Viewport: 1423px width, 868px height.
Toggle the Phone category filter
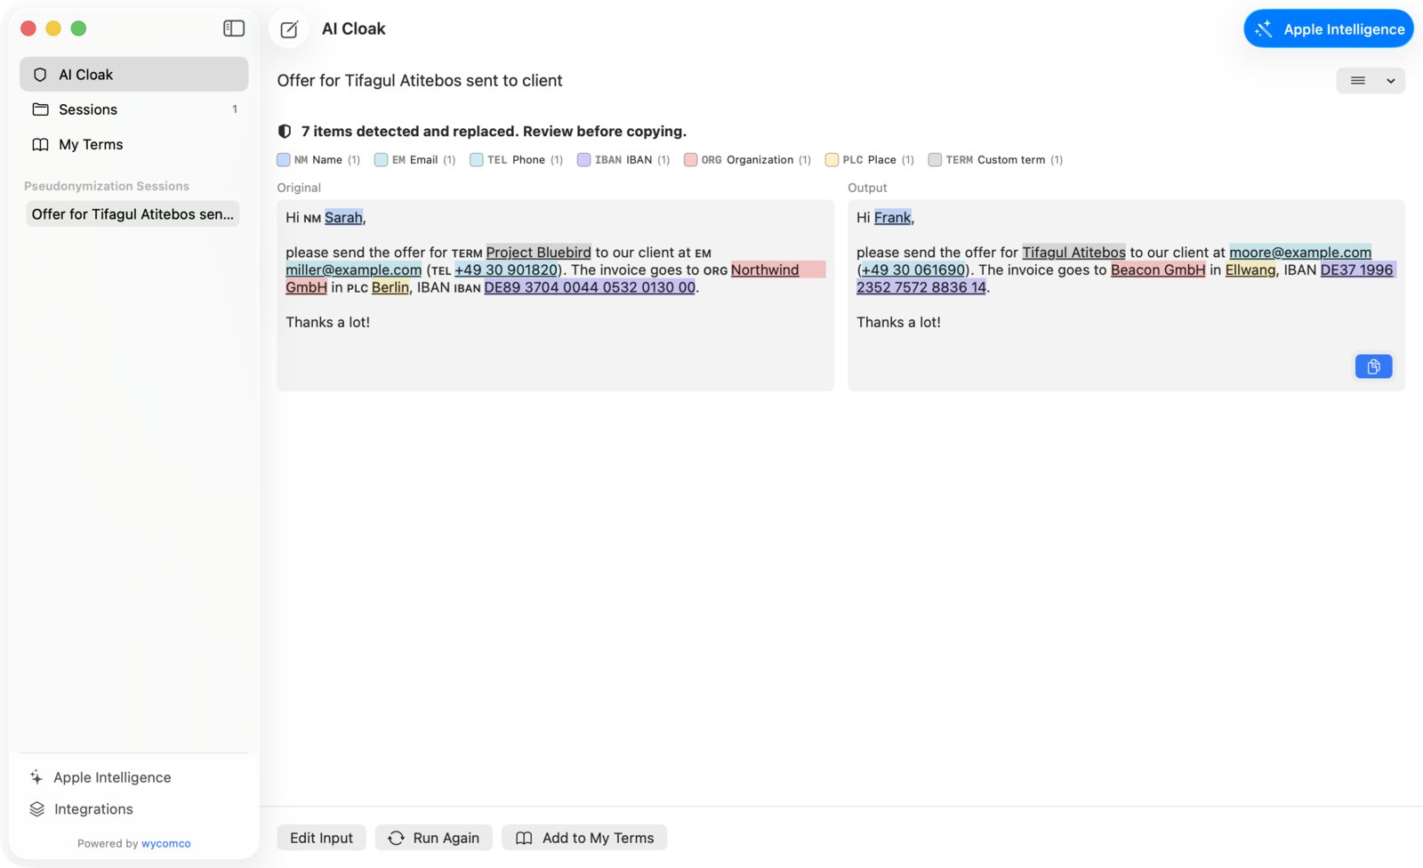pyautogui.click(x=517, y=160)
